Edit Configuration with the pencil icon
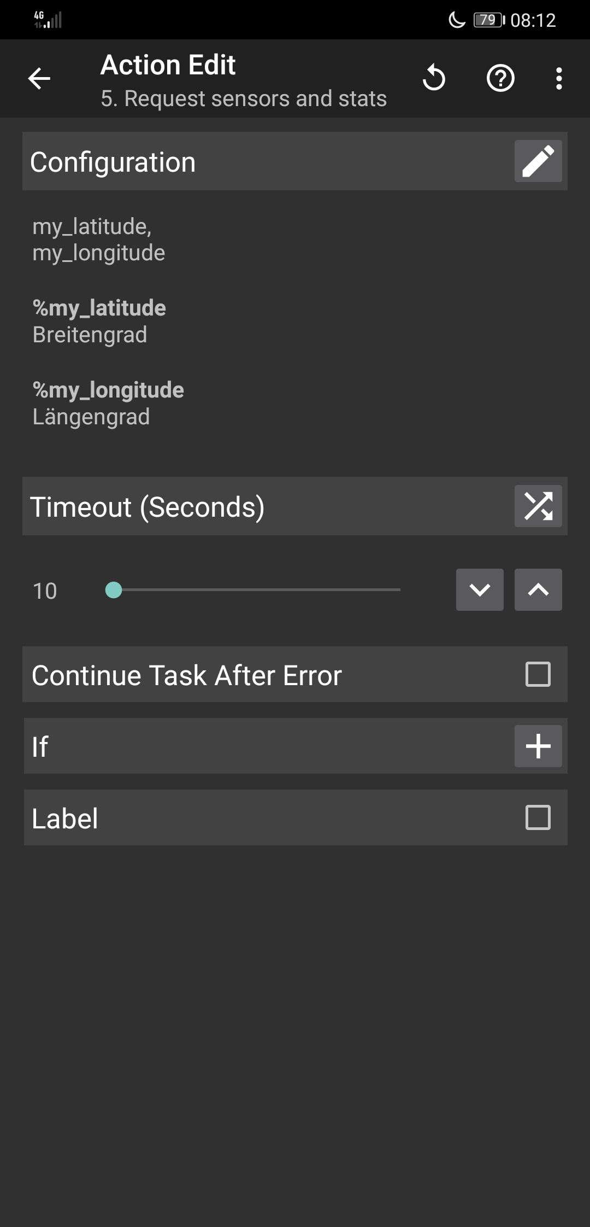590x1227 pixels. (538, 161)
